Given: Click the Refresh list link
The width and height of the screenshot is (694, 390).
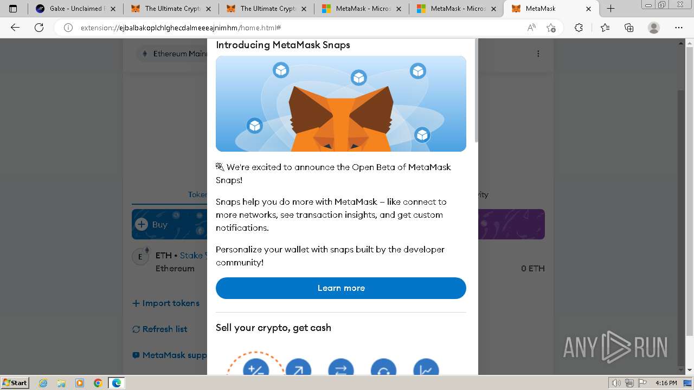Looking at the screenshot, I should click(x=160, y=329).
